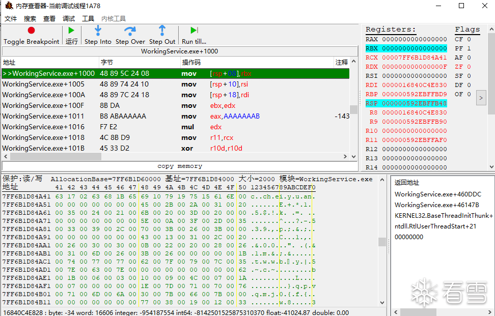Select disassembly row WorkingService.exe+1000
This screenshot has width=495, height=316.
pos(176,73)
